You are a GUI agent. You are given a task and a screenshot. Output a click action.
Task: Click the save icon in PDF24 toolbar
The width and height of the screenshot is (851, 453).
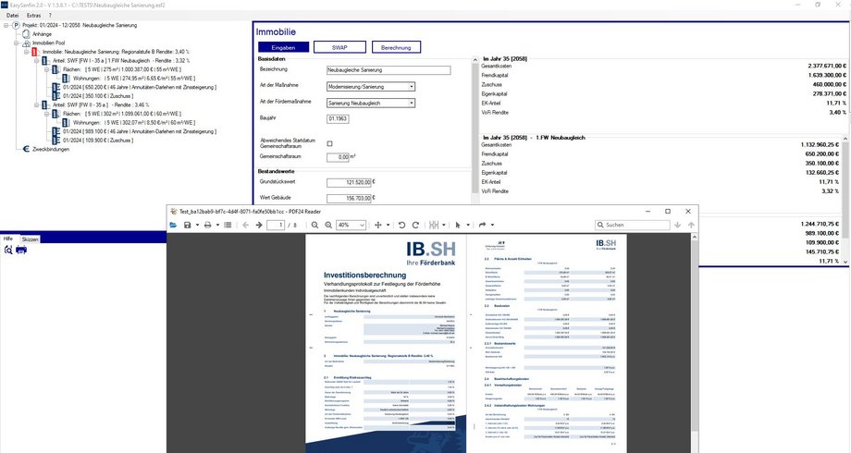187,225
